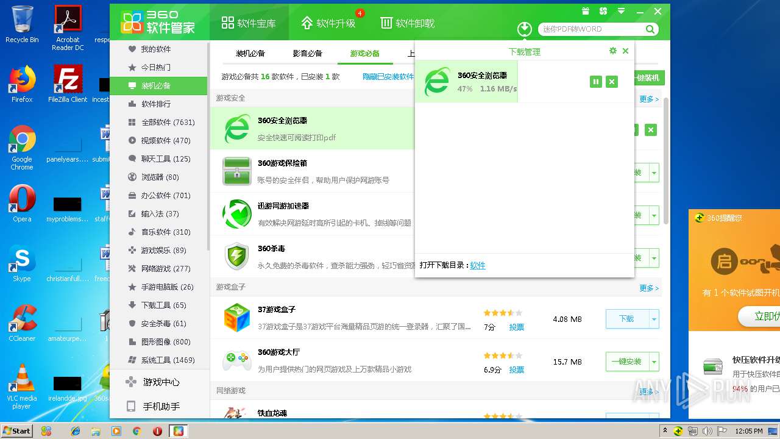Screen dimensions: 780x439
Task: Expand dropdown next to 360游戏大厅 一键安装
Action: pos(654,362)
